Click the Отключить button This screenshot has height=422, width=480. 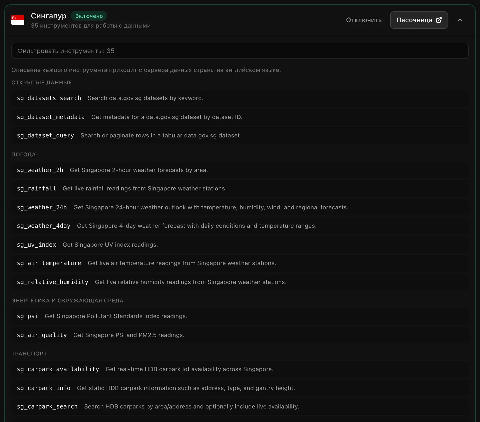(364, 20)
